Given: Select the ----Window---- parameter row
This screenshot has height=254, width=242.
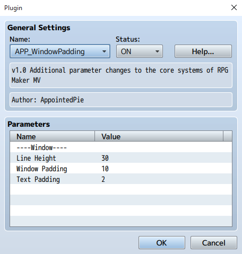Looking at the screenshot, I should coord(121,147).
